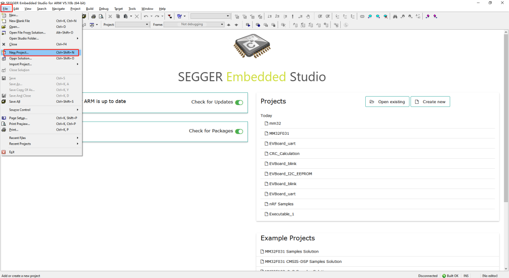Click the up arrow beside the Frame box

coord(229,25)
